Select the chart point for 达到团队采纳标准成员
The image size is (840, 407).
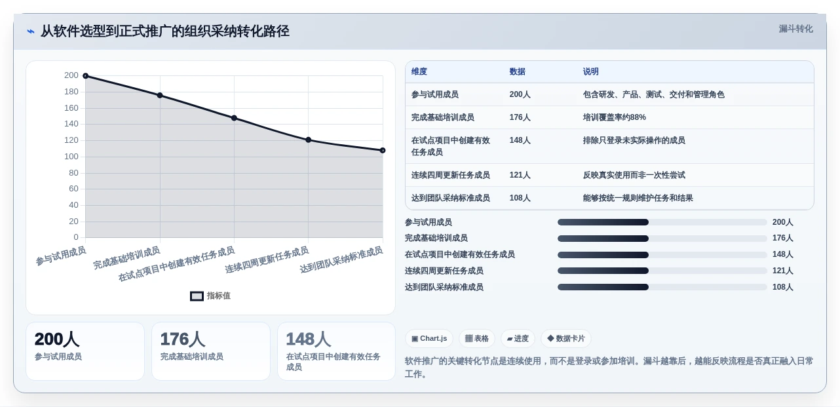[x=383, y=150]
